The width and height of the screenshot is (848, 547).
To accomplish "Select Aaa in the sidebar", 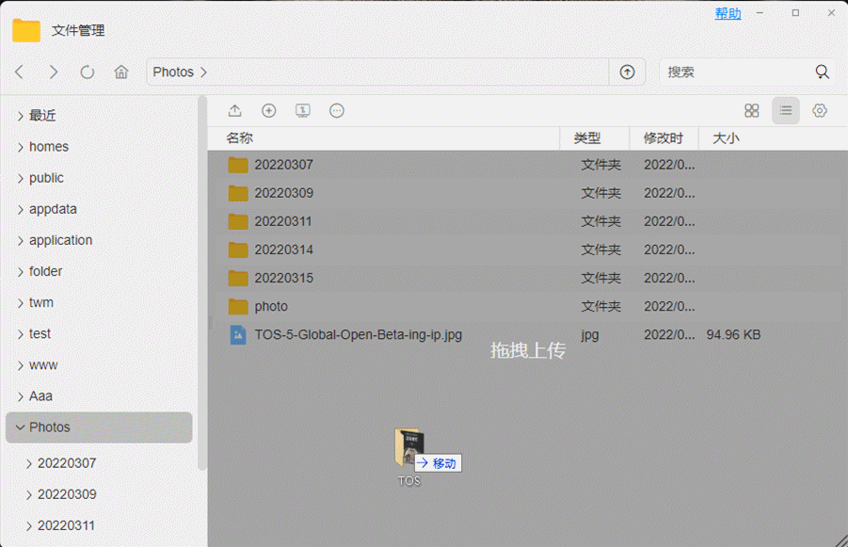I will coord(40,396).
